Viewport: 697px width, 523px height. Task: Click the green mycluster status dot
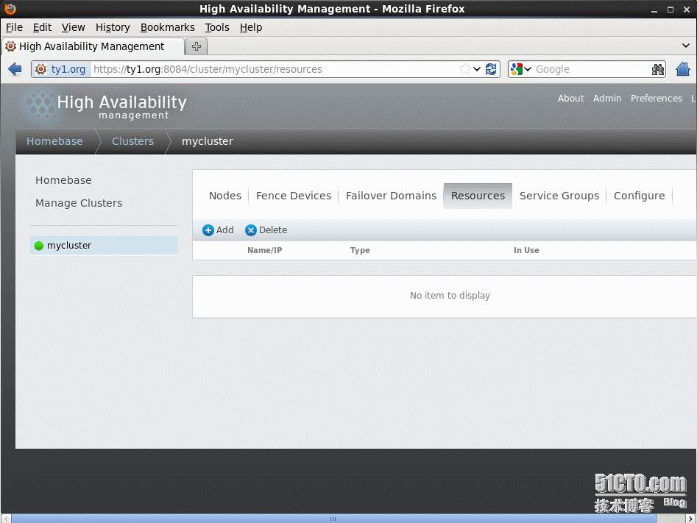coord(39,246)
